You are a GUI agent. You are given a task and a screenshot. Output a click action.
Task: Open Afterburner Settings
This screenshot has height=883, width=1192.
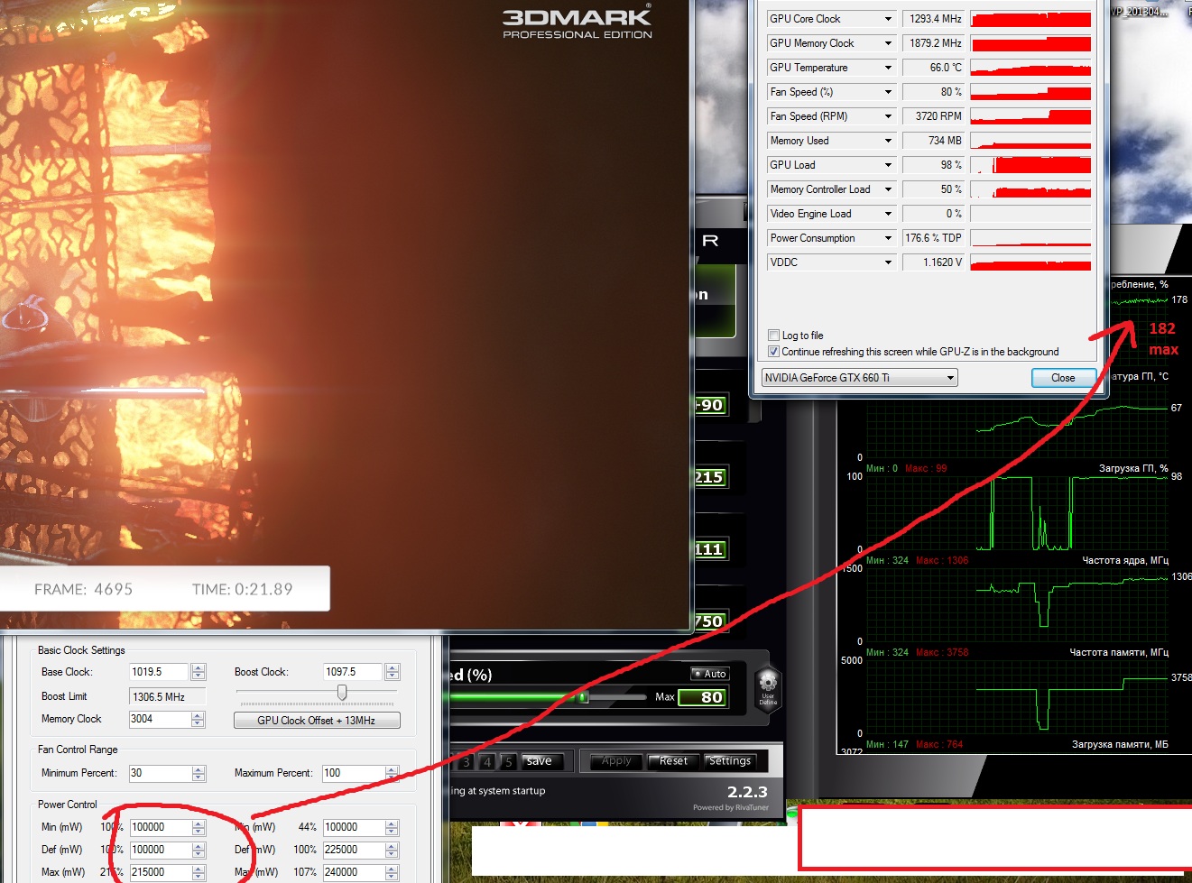(729, 761)
